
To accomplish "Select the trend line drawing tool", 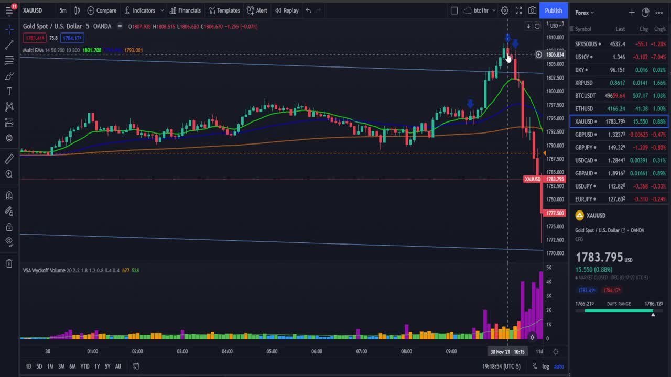I will pos(9,46).
